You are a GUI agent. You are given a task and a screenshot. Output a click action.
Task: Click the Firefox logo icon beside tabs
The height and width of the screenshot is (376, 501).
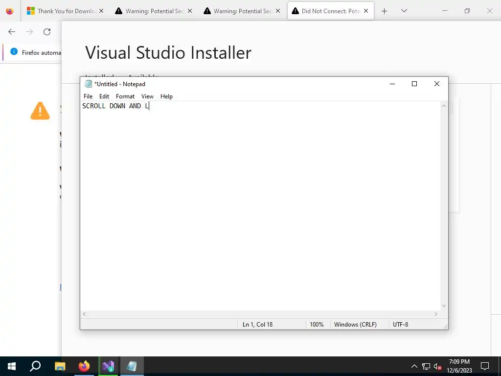10,11
